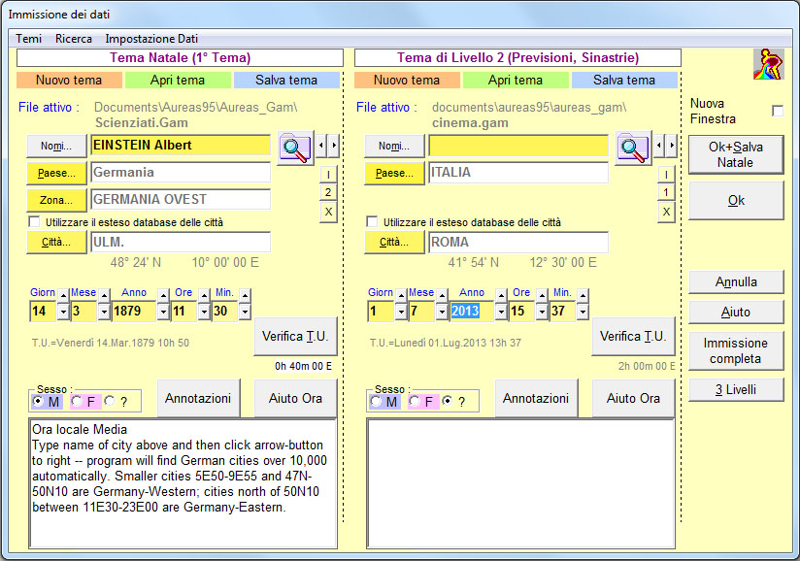Increase Ore value 11 with up arrow
800x561 pixels.
click(204, 296)
